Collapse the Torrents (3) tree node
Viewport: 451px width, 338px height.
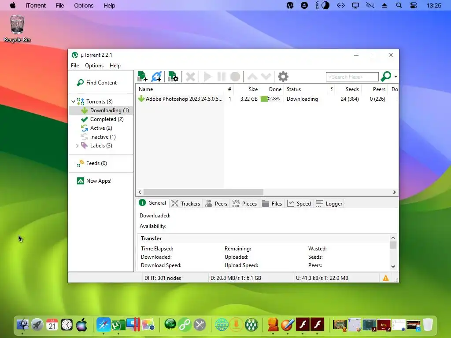[x=74, y=102]
